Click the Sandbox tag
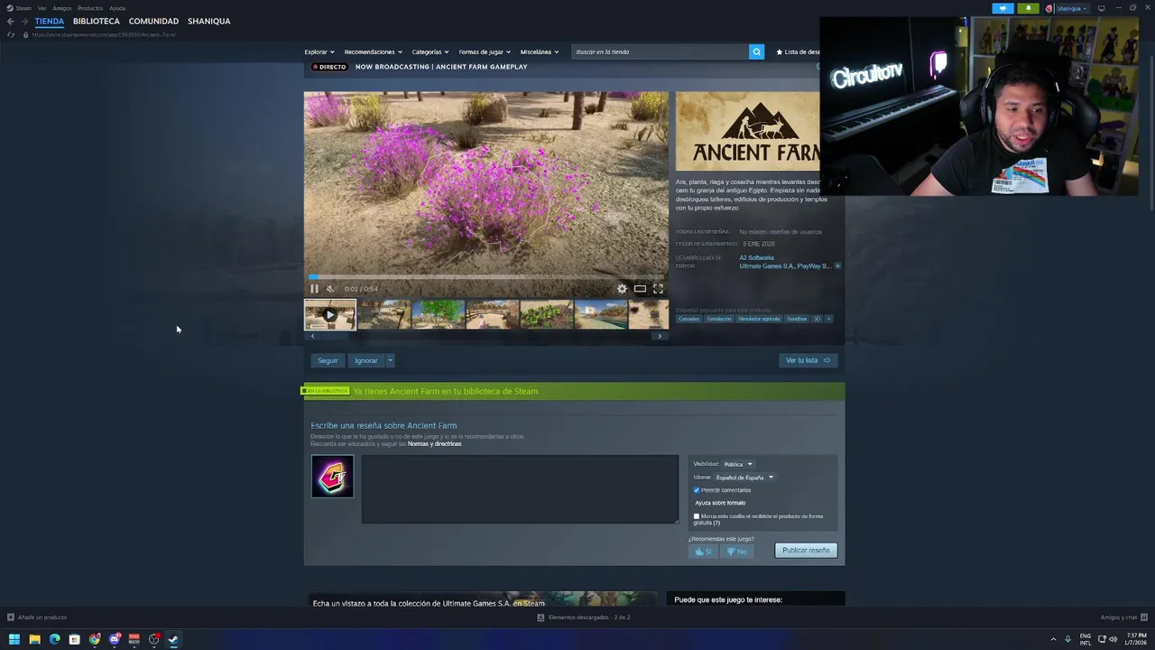This screenshot has height=650, width=1155. click(797, 319)
